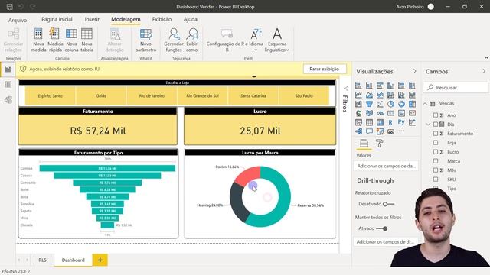The image size is (490, 275).
Task: Expand the Dia hierarchy field
Action: point(428,124)
